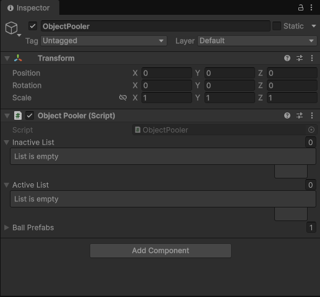The width and height of the screenshot is (320, 297).
Task: Click the Scale Y value field
Action: click(230, 98)
